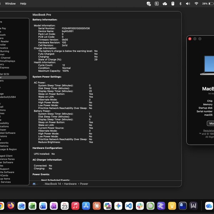The image size is (214, 214).
Task: Click the Reduce Brightness label
Action: pos(49,142)
